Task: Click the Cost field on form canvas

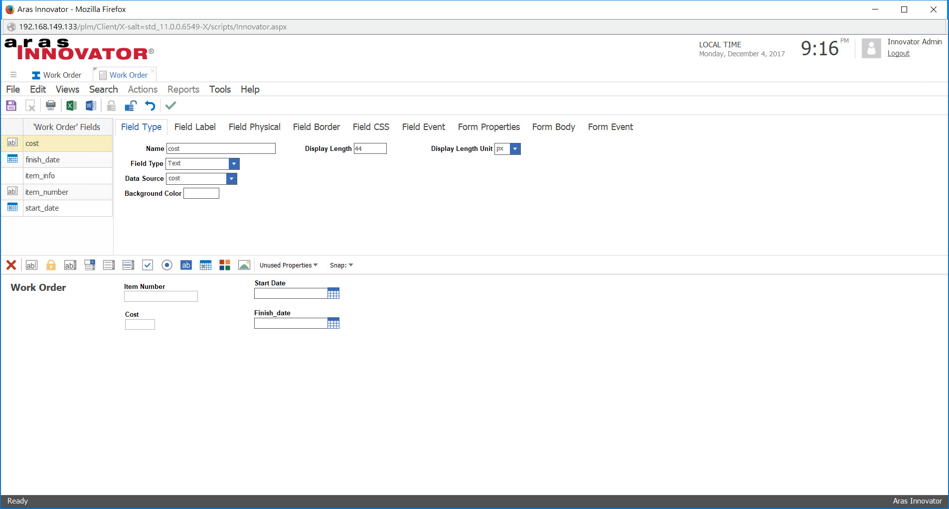Action: (x=140, y=325)
